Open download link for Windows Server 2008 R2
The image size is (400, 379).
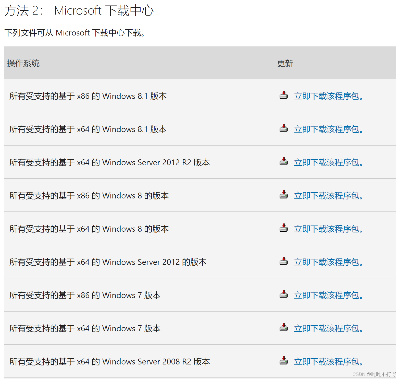(328, 362)
